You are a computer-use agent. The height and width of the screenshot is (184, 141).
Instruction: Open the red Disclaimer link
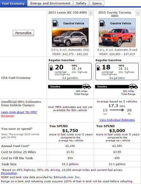coord(8,116)
